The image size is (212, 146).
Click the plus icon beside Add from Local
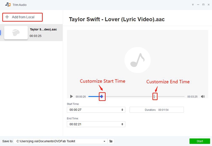(x=7, y=17)
